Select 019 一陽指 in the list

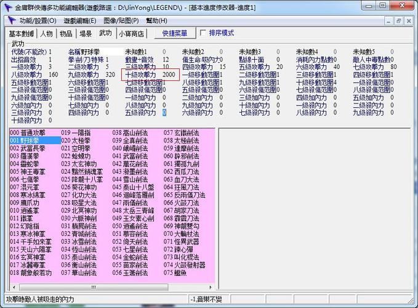[76, 132]
